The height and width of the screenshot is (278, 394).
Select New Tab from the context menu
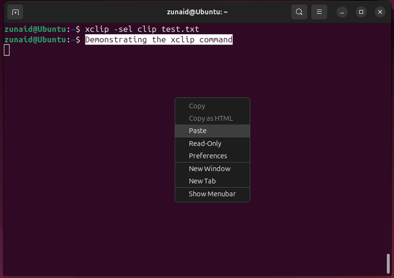click(x=202, y=181)
